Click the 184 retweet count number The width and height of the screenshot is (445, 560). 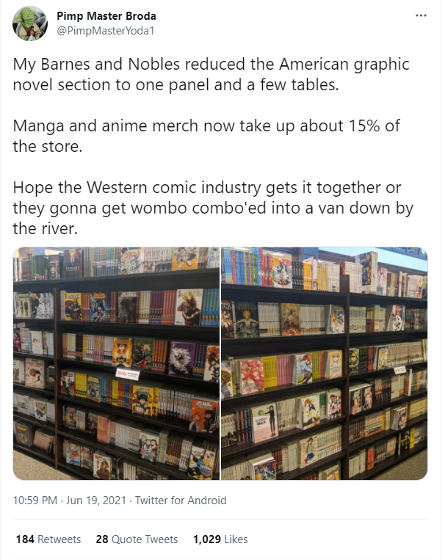point(25,539)
